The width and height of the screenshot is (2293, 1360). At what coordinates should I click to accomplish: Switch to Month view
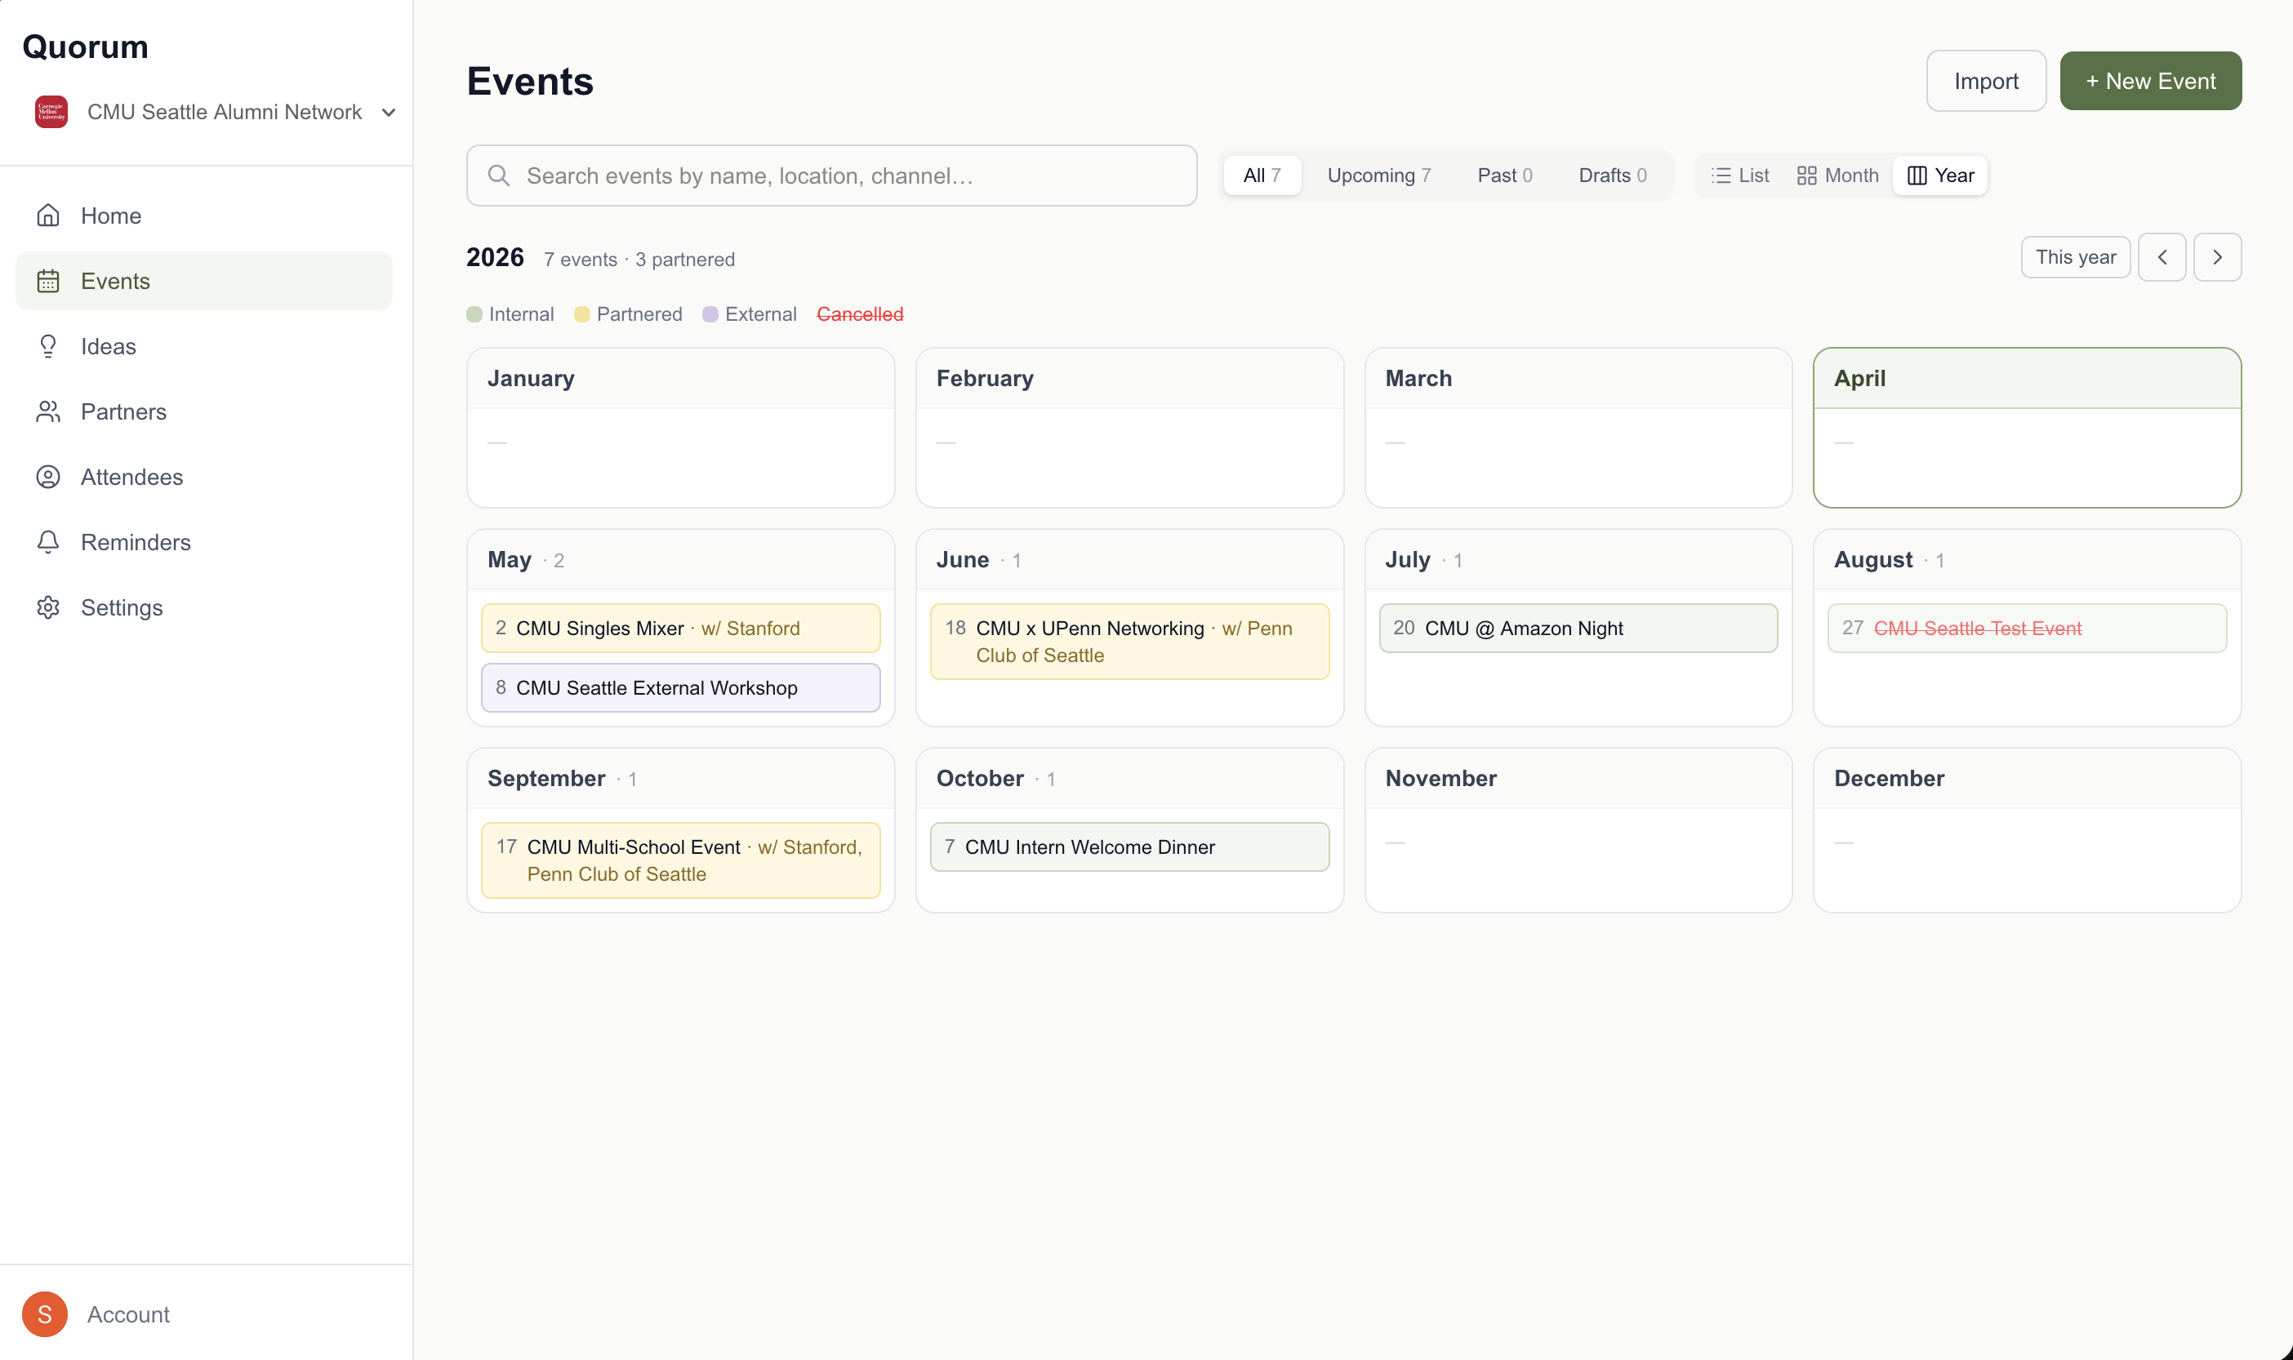click(1836, 175)
